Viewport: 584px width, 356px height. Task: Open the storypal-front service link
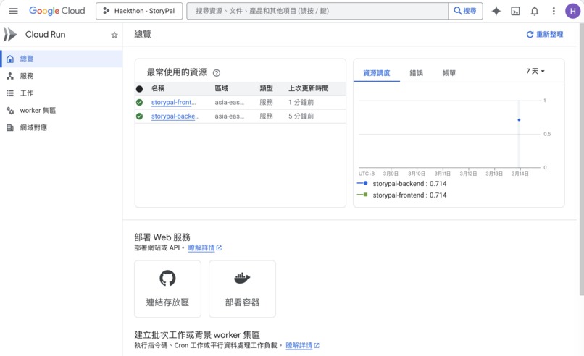173,102
